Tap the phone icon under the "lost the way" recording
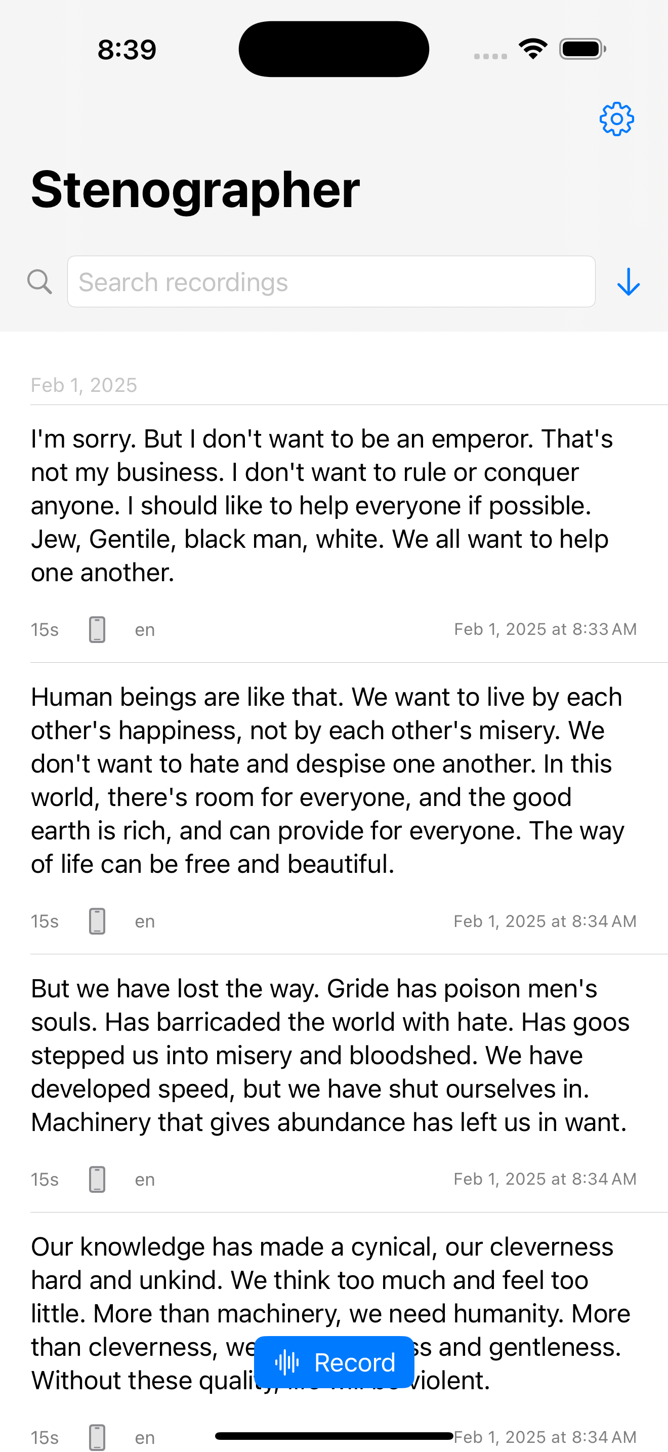668x1452 pixels. (97, 1179)
